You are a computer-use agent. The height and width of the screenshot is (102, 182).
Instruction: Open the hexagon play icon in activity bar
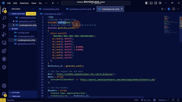tap(4, 67)
